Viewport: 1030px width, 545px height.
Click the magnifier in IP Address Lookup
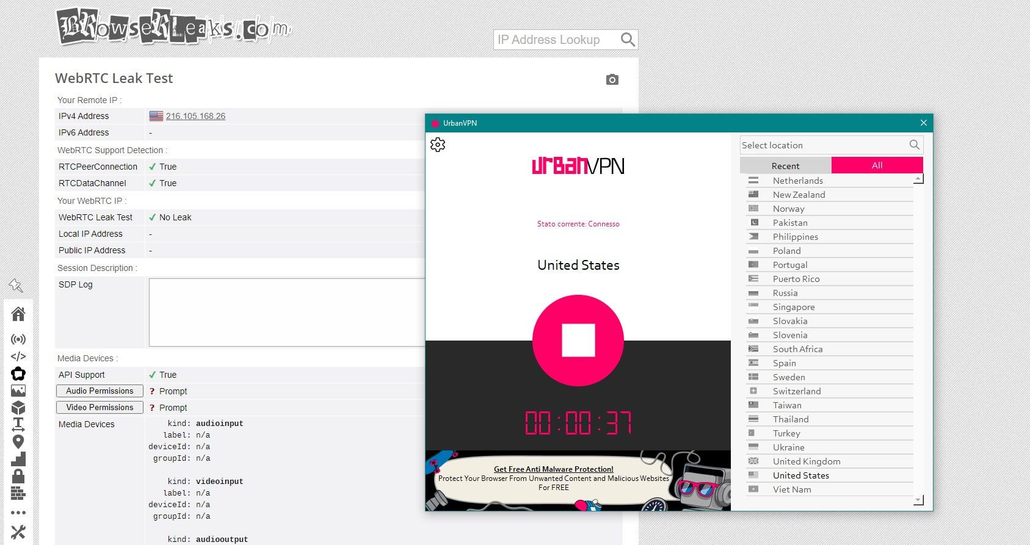[628, 40]
